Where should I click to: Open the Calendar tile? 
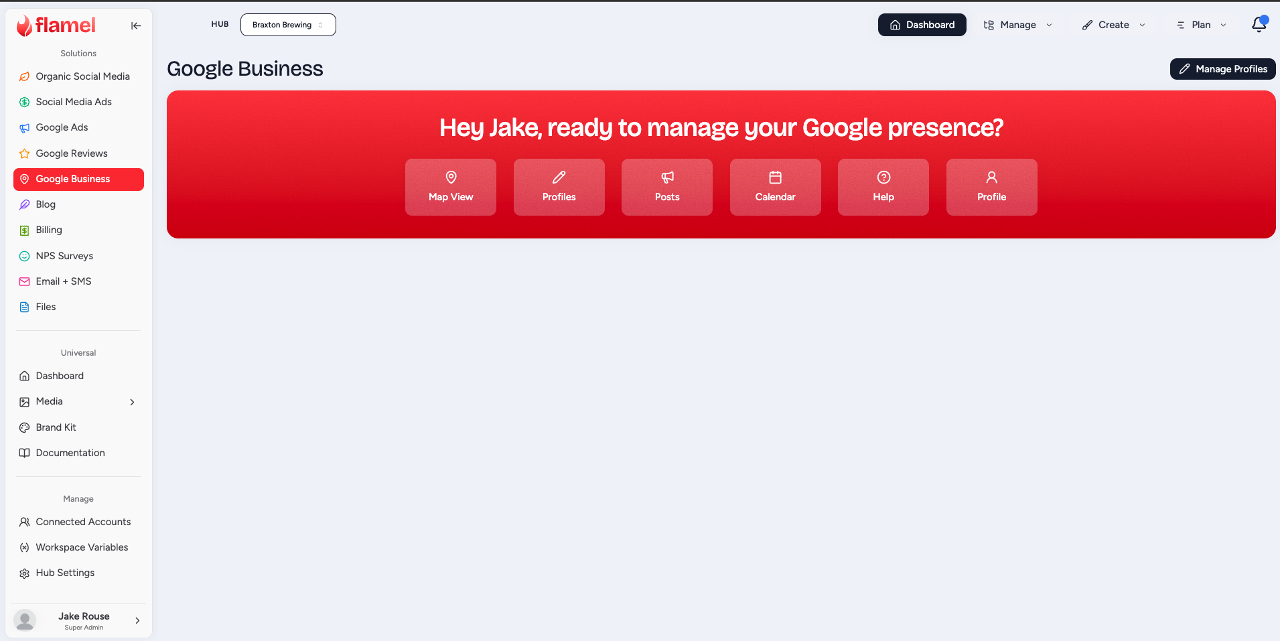(x=776, y=187)
